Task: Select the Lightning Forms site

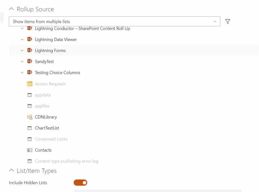Action: 50,50
